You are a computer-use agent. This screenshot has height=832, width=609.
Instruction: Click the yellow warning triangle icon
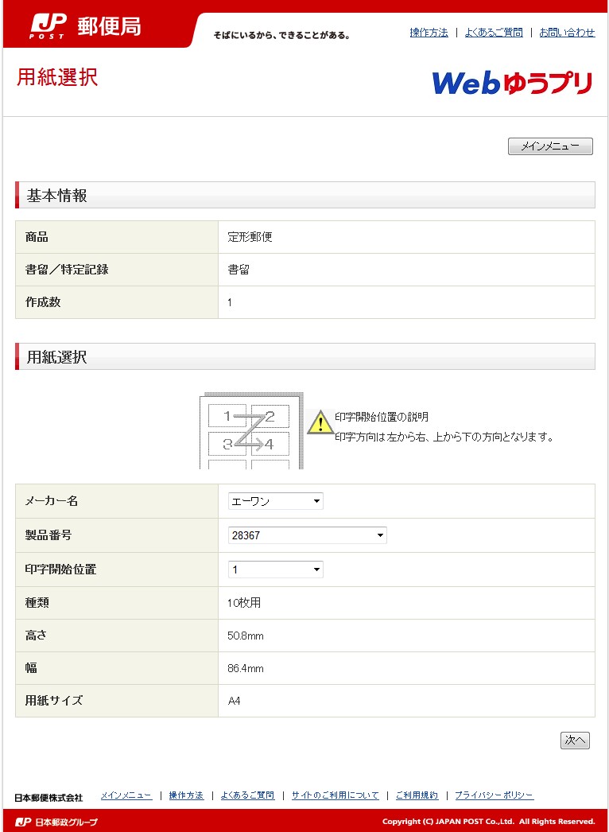[320, 422]
